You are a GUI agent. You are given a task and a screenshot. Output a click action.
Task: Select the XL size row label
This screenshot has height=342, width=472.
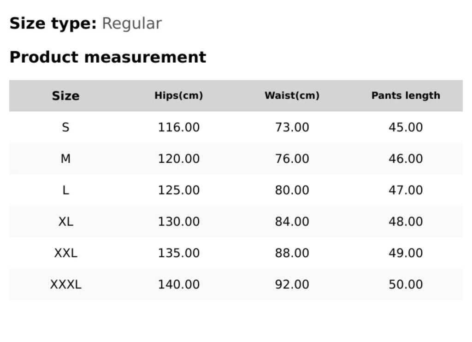tap(65, 221)
